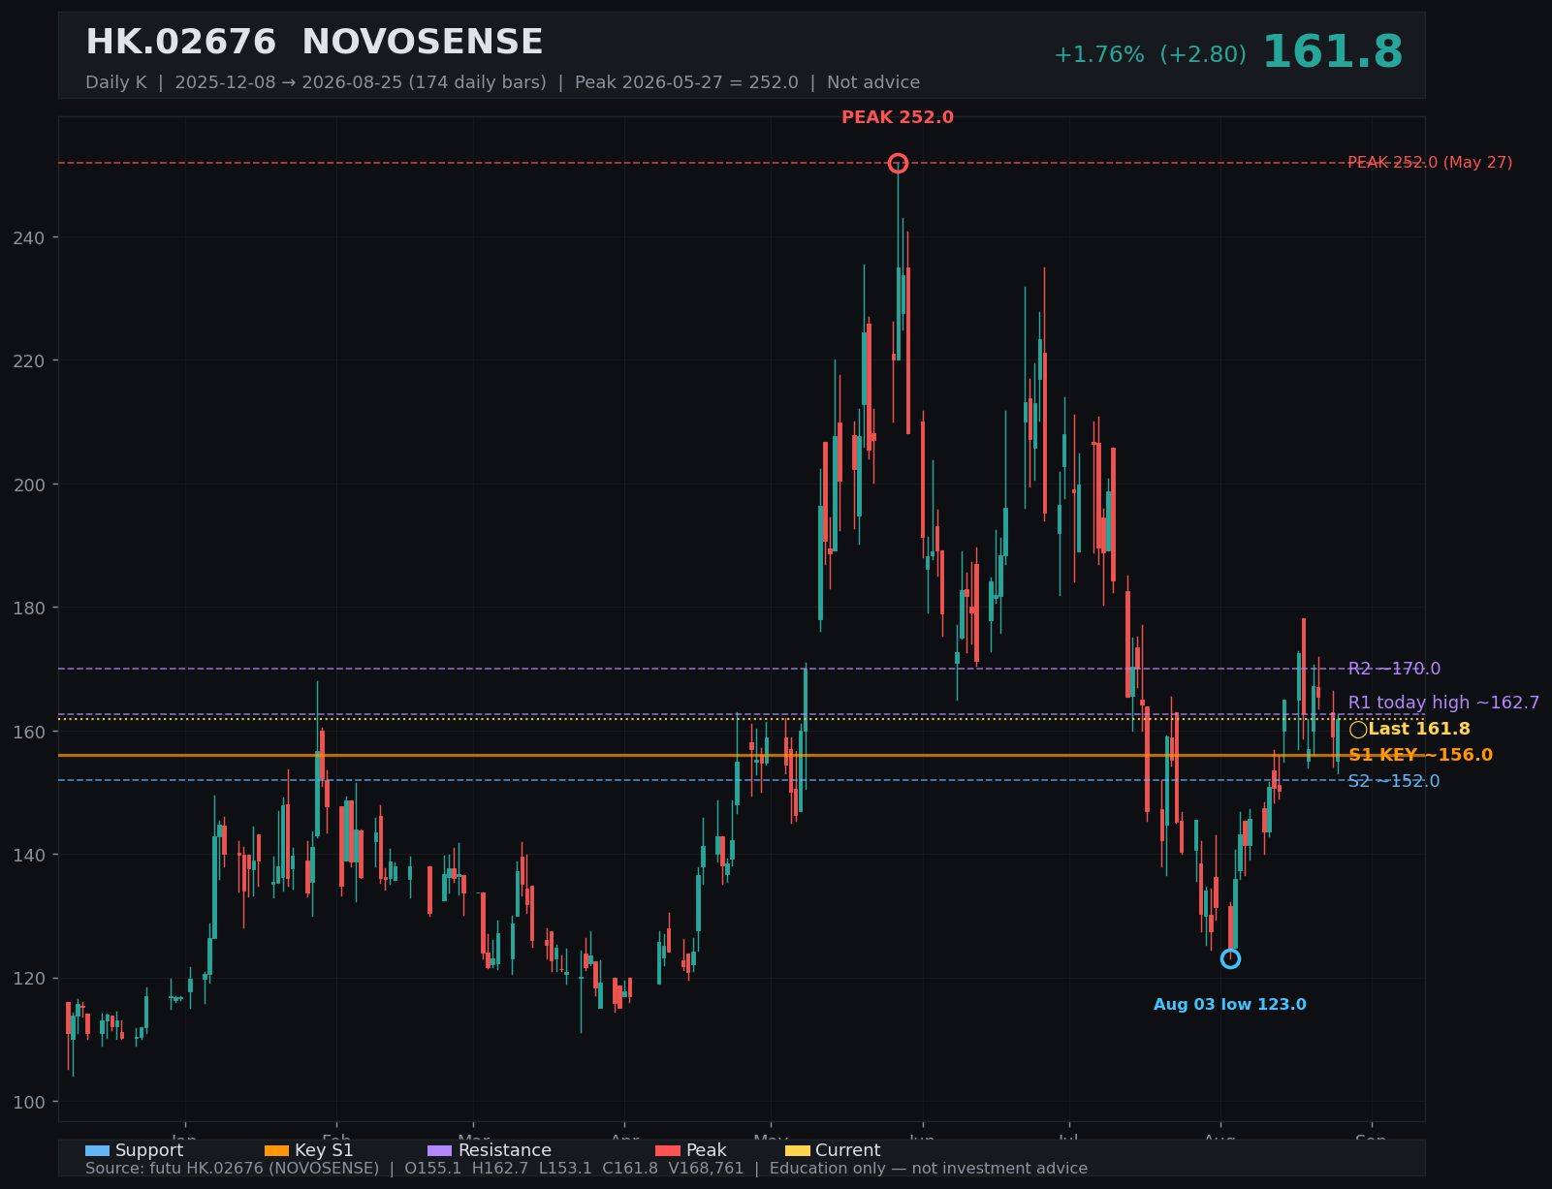Select the Support blue legend swatch
This screenshot has height=1189, width=1552.
tap(97, 1150)
